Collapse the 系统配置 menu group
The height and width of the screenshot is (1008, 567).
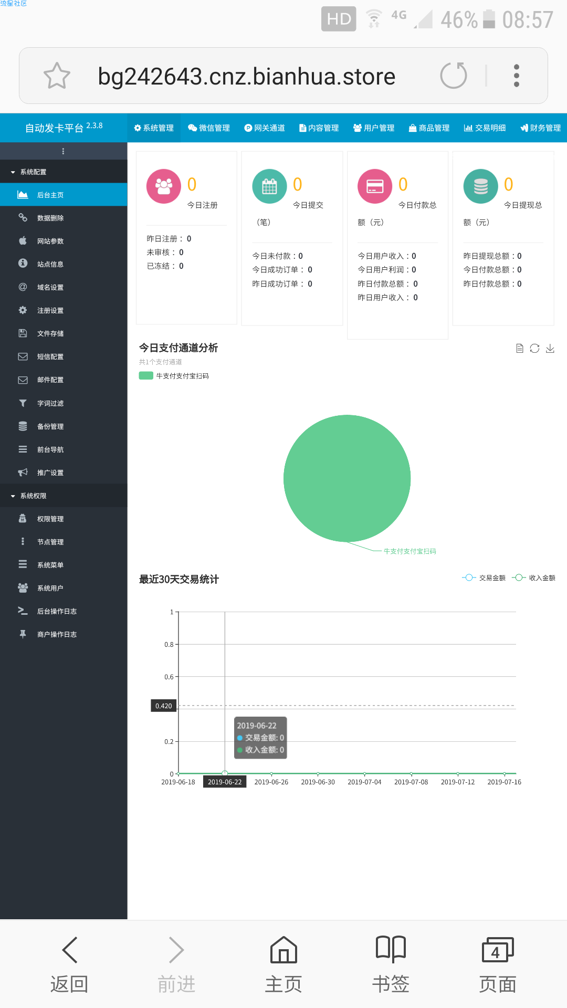tap(64, 172)
